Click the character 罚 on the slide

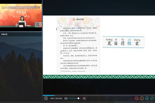(x=122, y=43)
